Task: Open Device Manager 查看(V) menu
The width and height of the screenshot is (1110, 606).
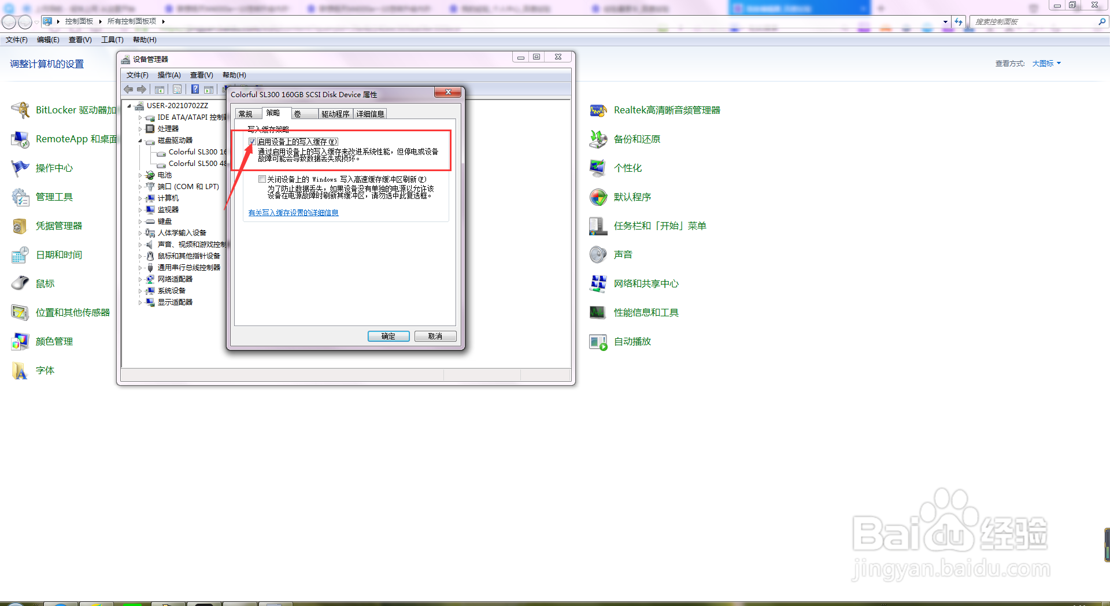Action: click(201, 75)
